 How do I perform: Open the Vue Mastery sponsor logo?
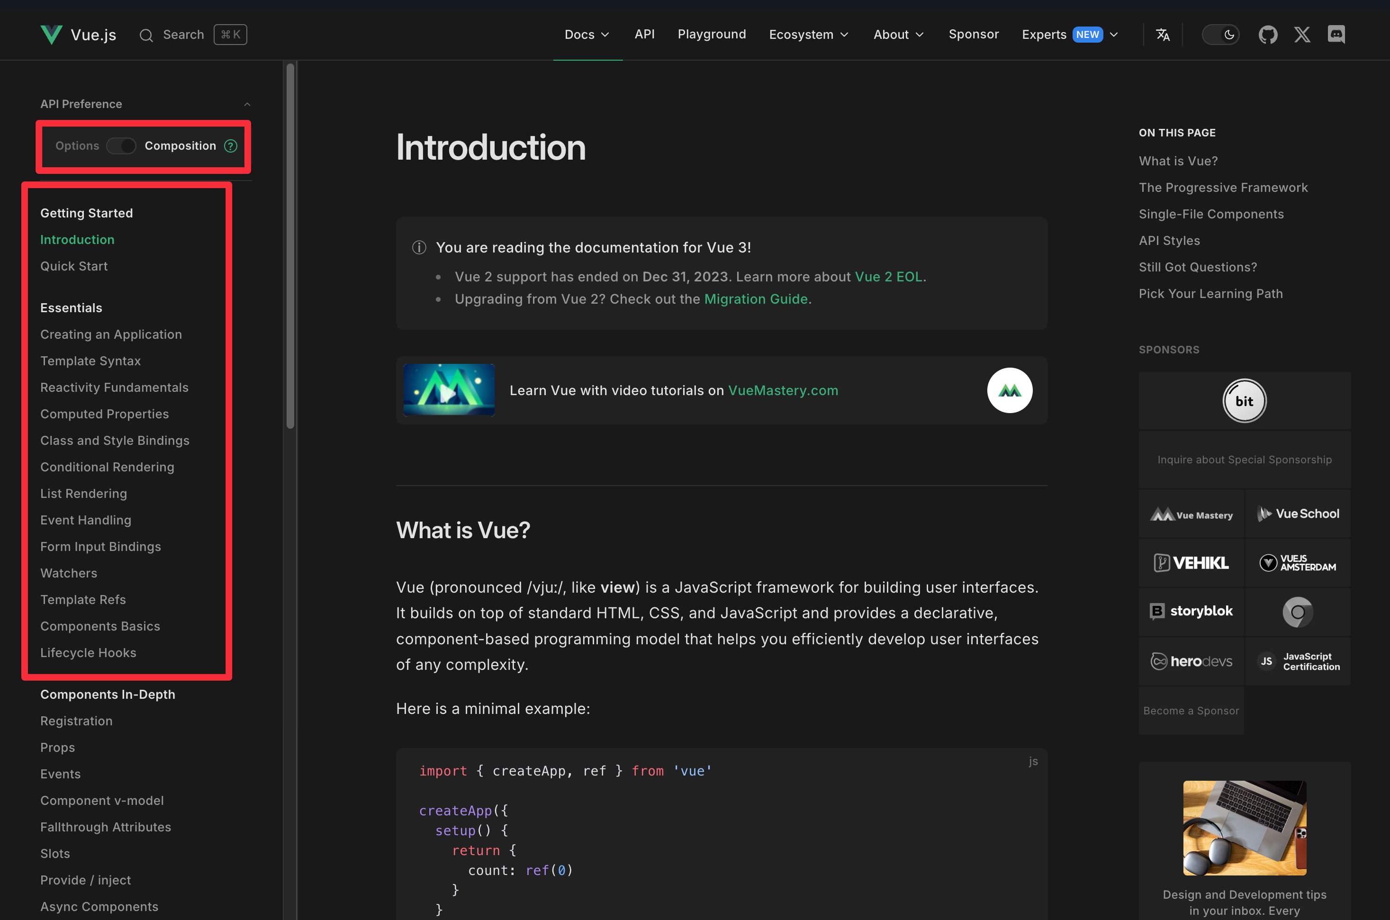[x=1191, y=514]
